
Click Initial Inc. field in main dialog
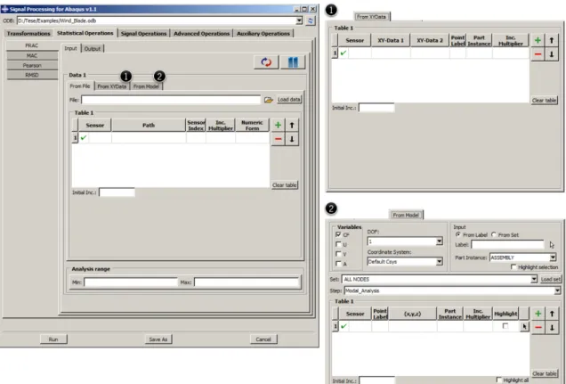pyautogui.click(x=117, y=192)
